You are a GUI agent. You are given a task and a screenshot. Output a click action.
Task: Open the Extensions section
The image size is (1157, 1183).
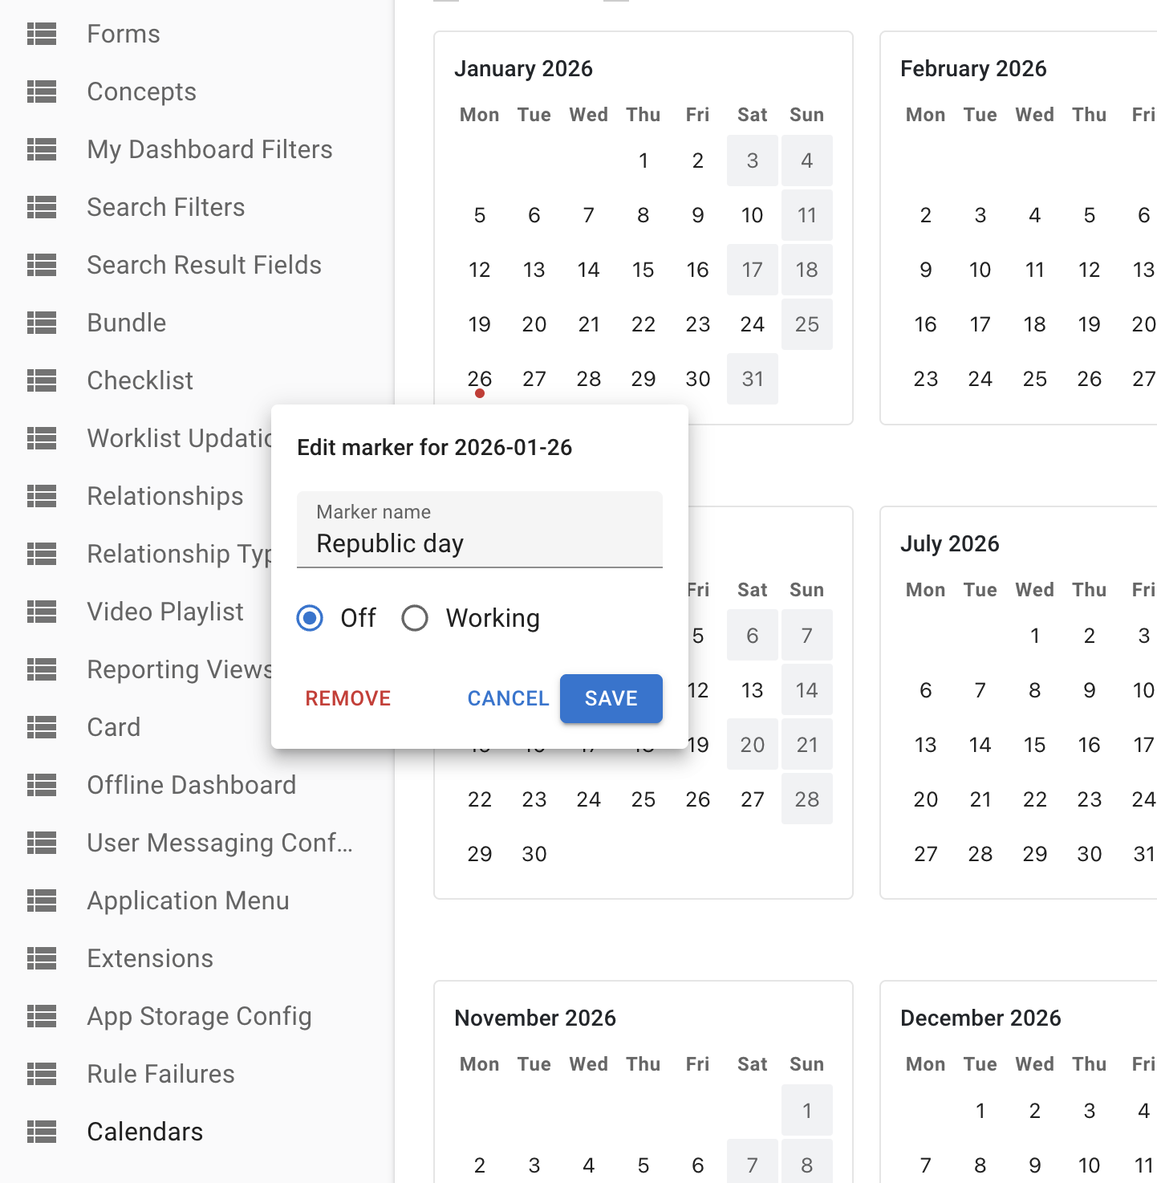pos(150,958)
